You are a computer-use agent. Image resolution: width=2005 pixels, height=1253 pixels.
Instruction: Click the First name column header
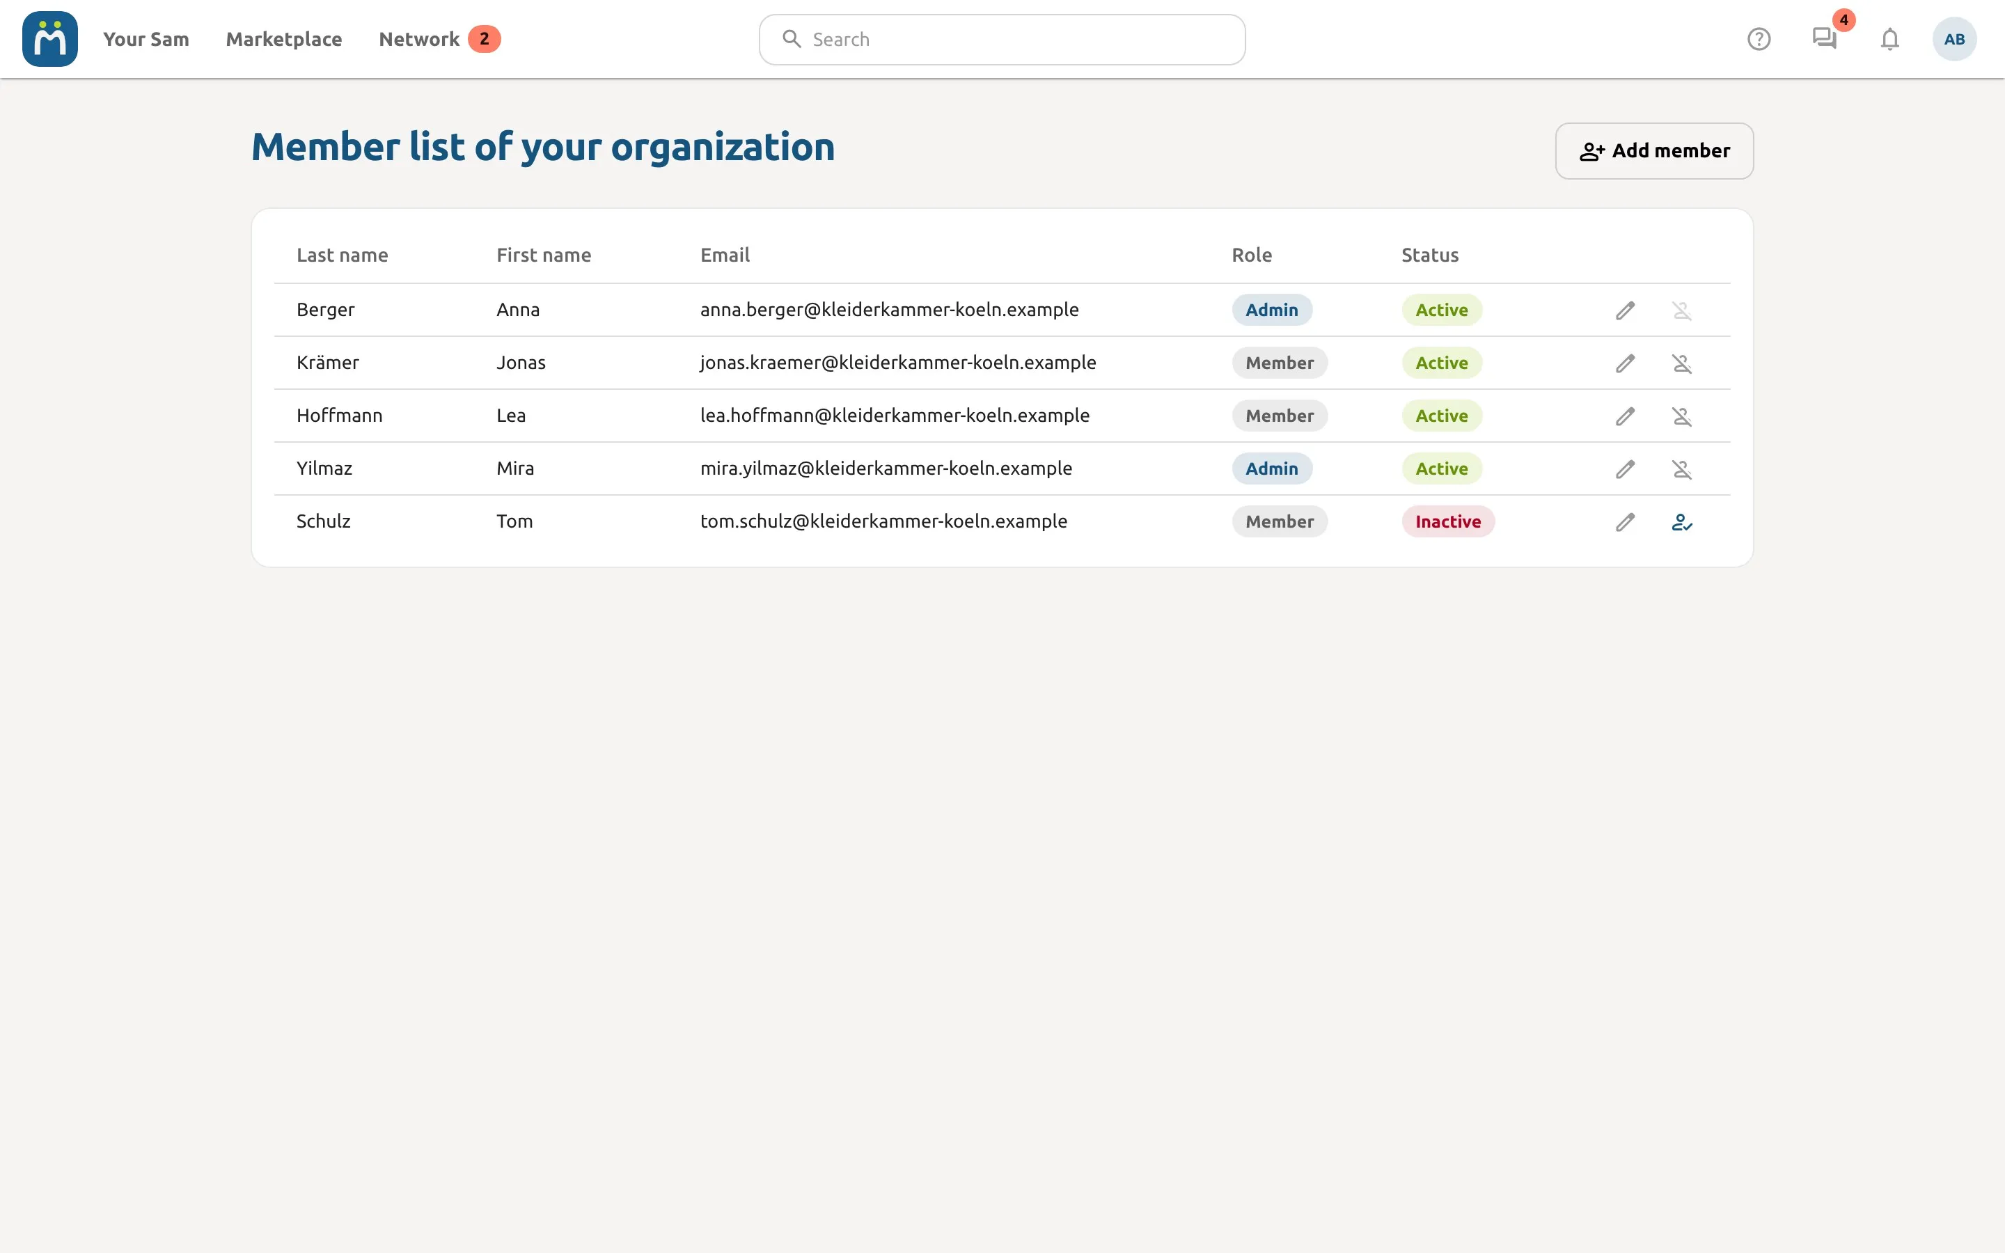pyautogui.click(x=544, y=255)
